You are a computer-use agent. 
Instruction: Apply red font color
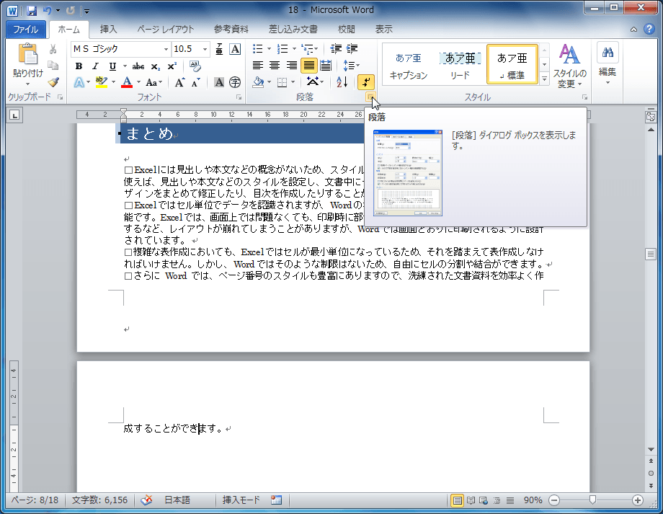(x=127, y=82)
